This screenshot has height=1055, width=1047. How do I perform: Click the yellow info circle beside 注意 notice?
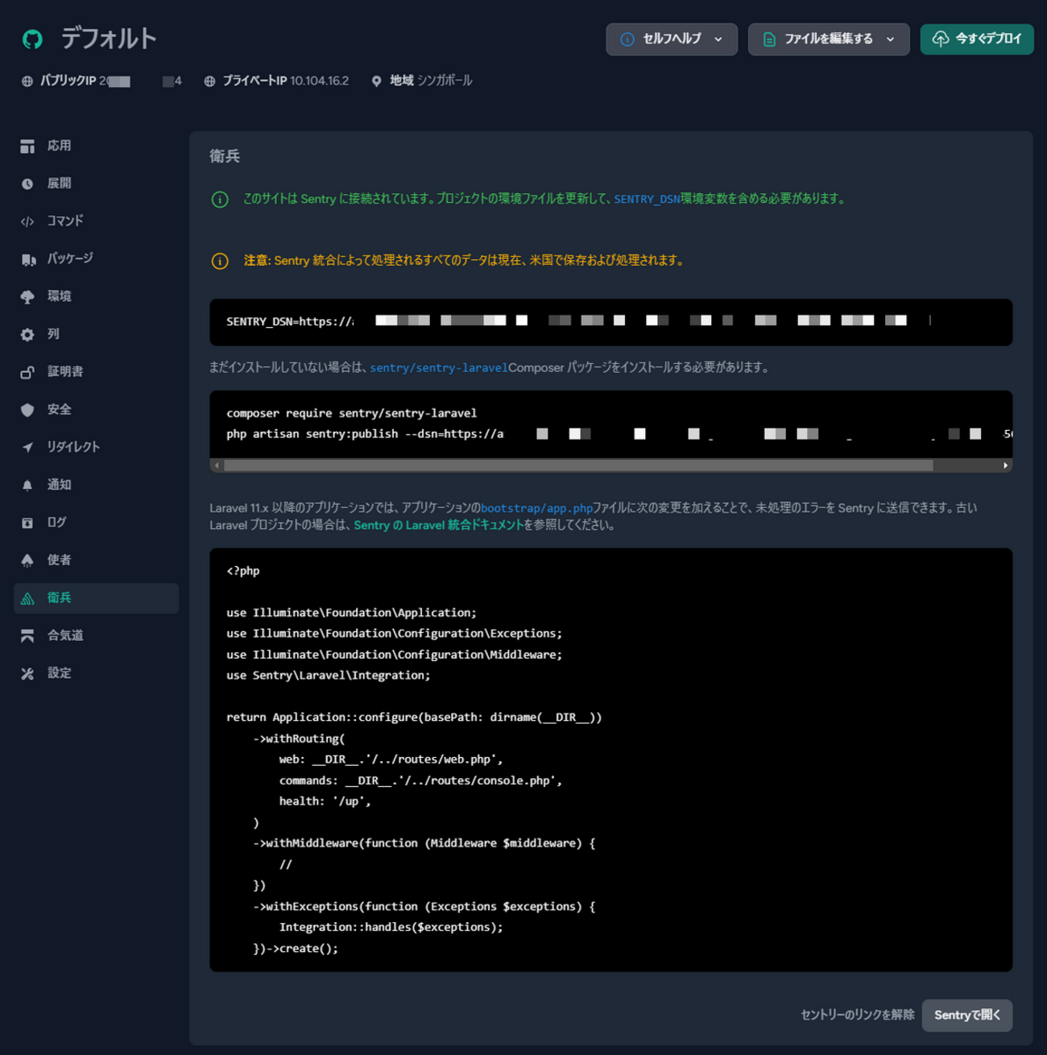pyautogui.click(x=220, y=261)
